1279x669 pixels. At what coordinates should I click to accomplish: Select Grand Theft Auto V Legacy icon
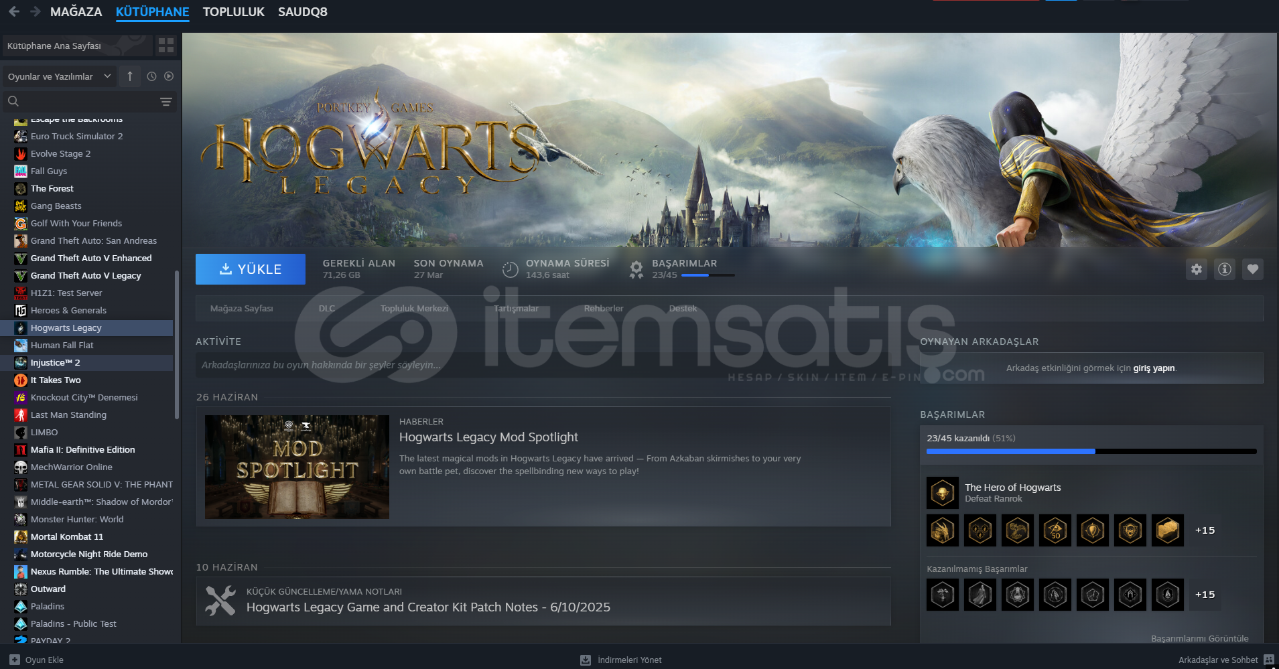click(21, 275)
